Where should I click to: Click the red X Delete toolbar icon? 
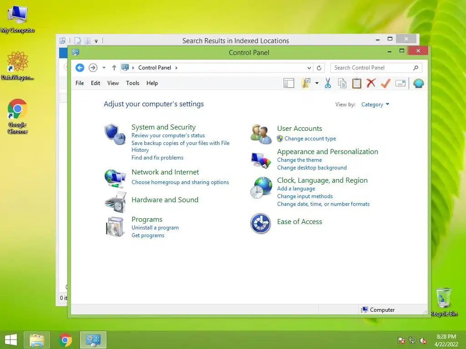371,83
